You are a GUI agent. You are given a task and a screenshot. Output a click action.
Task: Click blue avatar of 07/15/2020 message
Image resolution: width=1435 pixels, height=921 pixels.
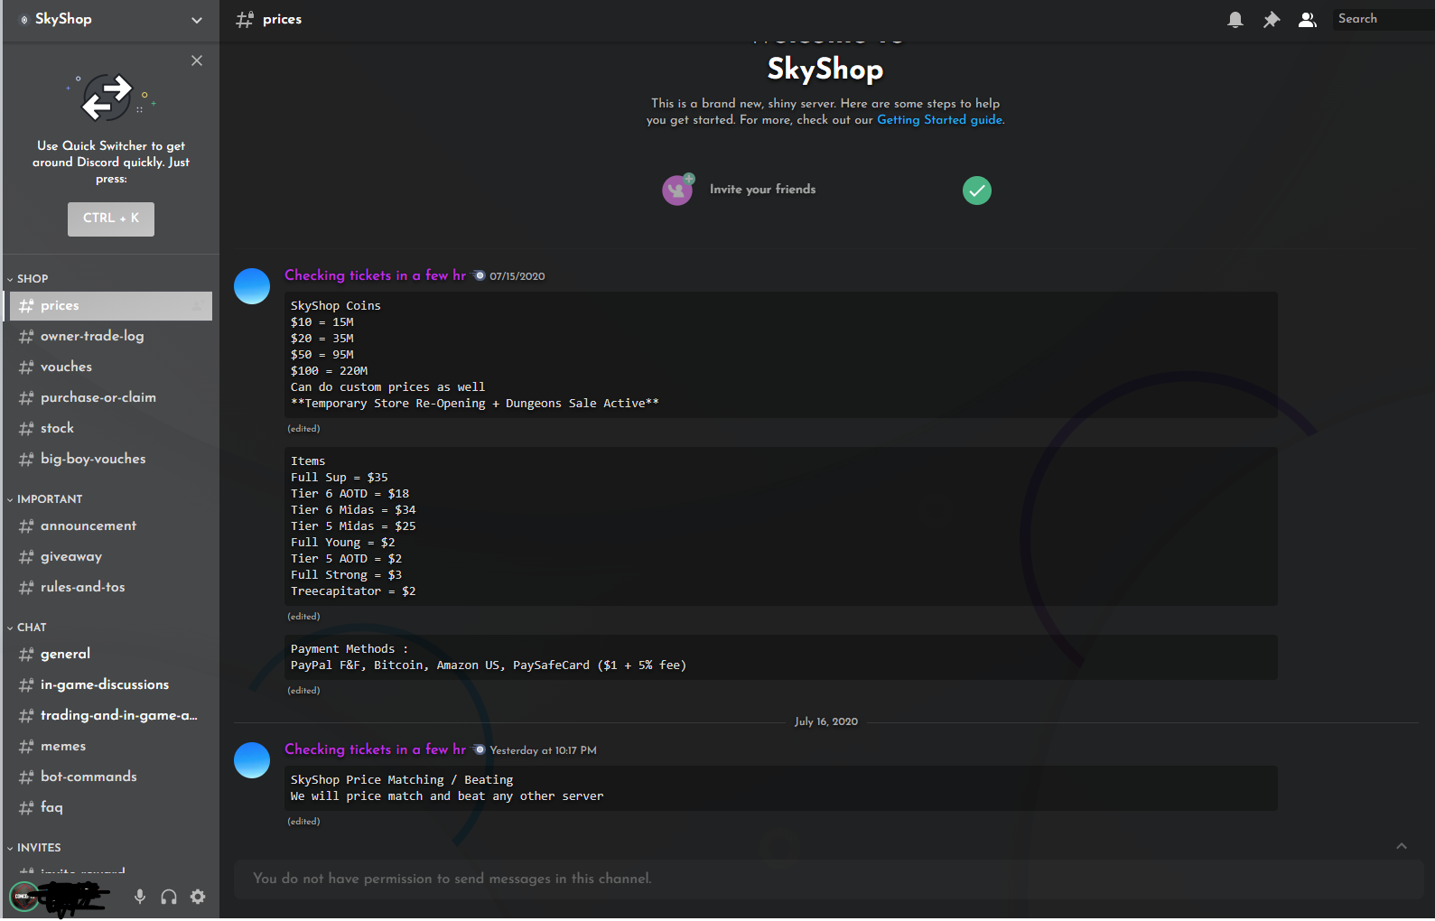point(252,286)
